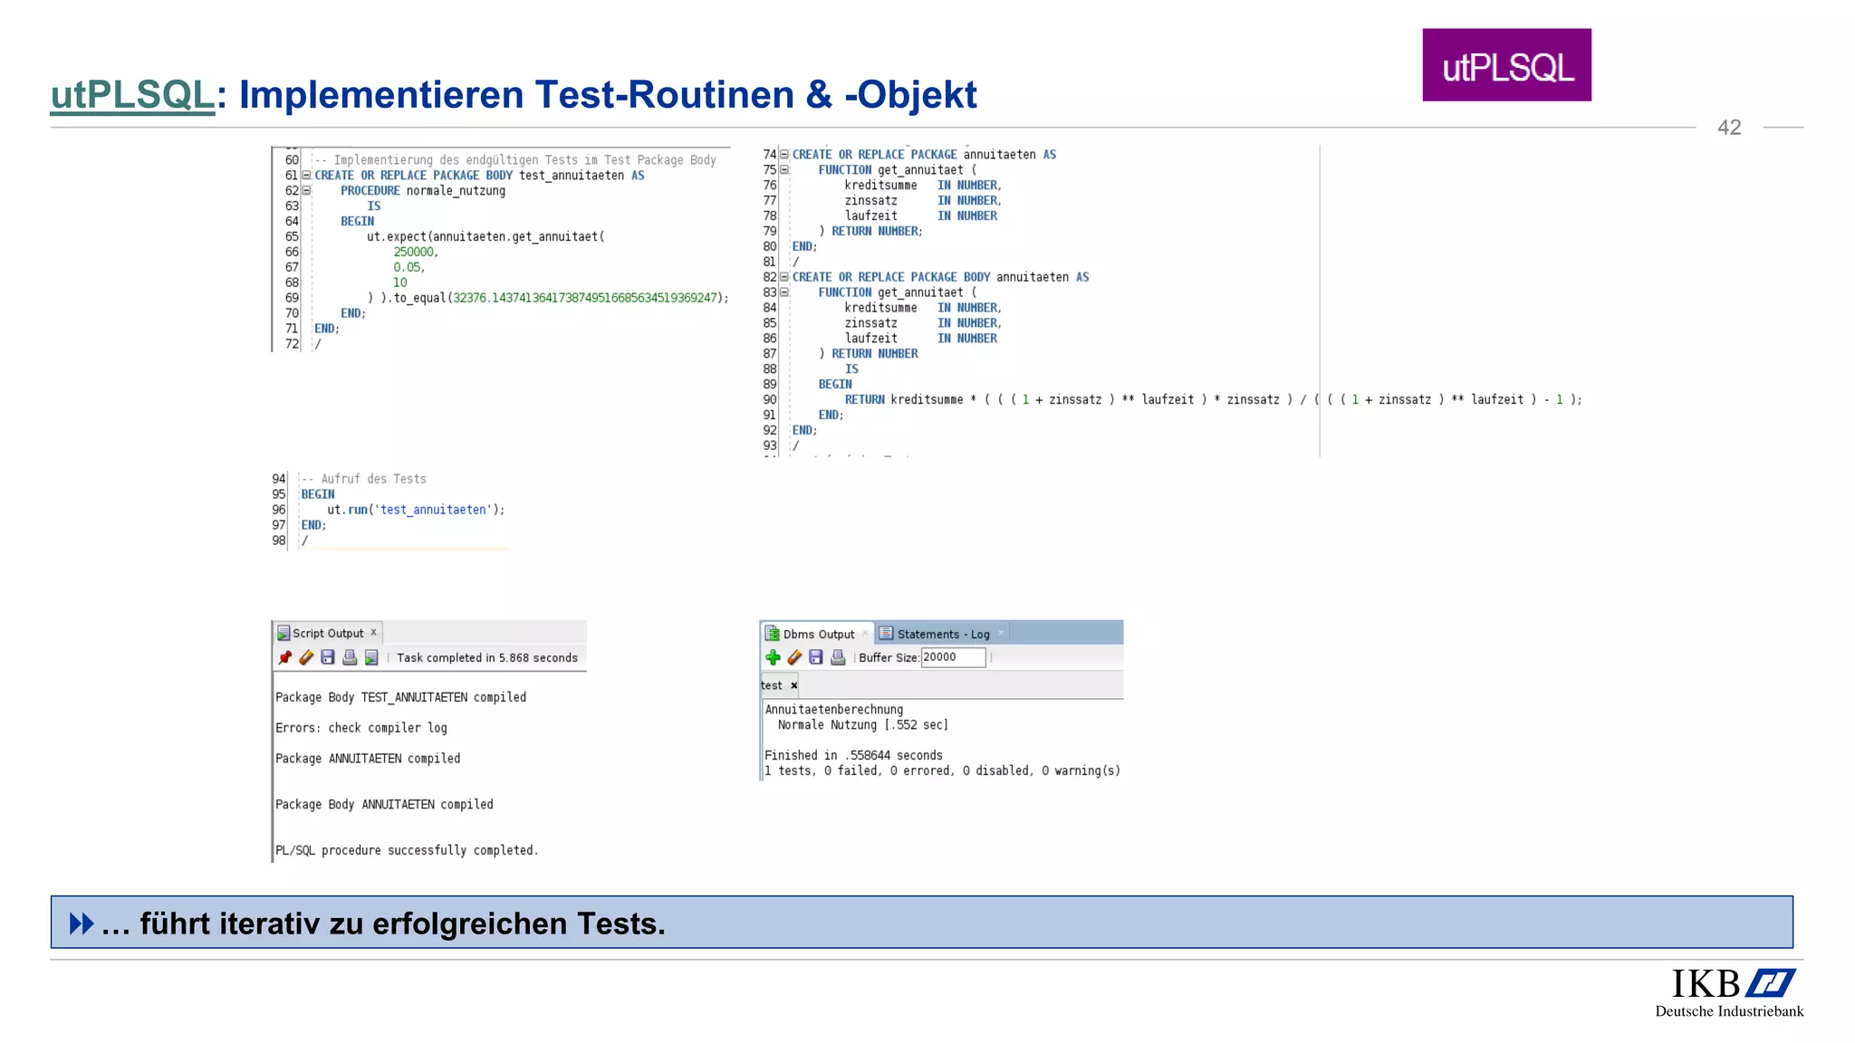1855x1043 pixels.
Task: Click 'Errors: check compiler log' line
Action: pyautogui.click(x=361, y=728)
